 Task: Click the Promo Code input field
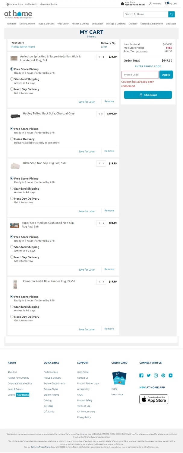click(140, 75)
